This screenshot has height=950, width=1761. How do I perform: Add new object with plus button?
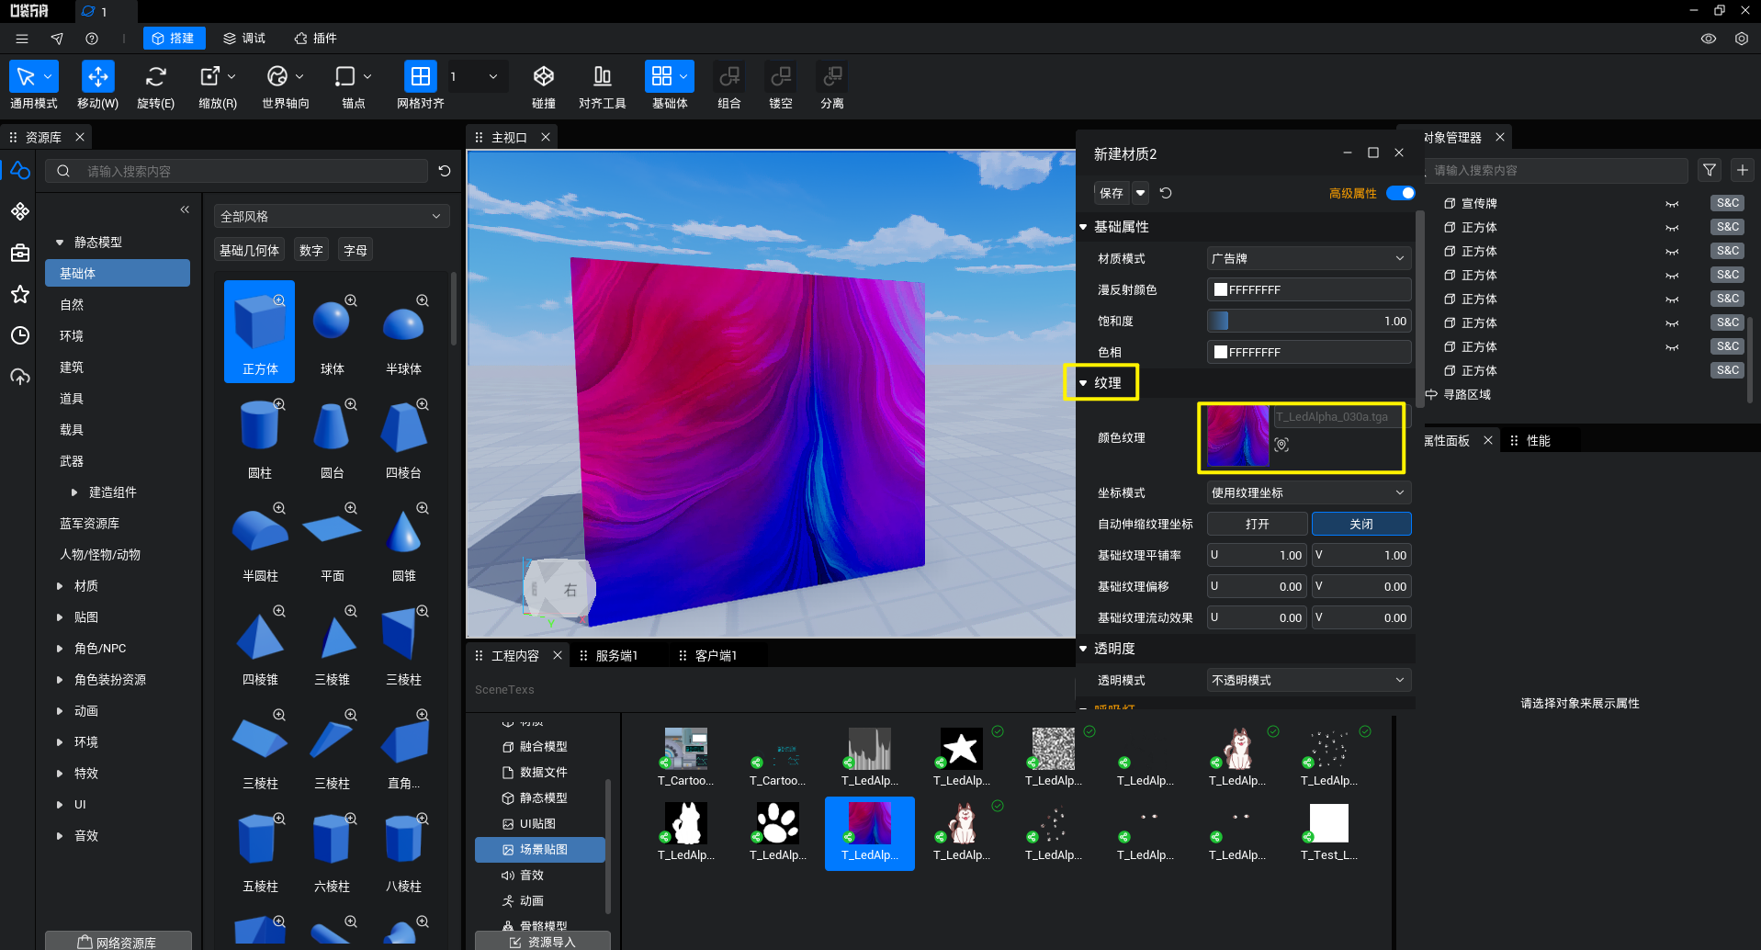(x=1743, y=170)
